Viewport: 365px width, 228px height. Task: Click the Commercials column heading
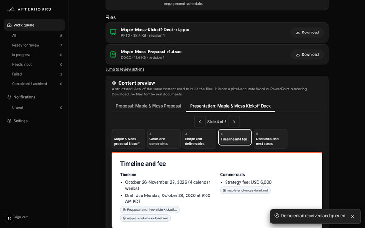pos(232,175)
